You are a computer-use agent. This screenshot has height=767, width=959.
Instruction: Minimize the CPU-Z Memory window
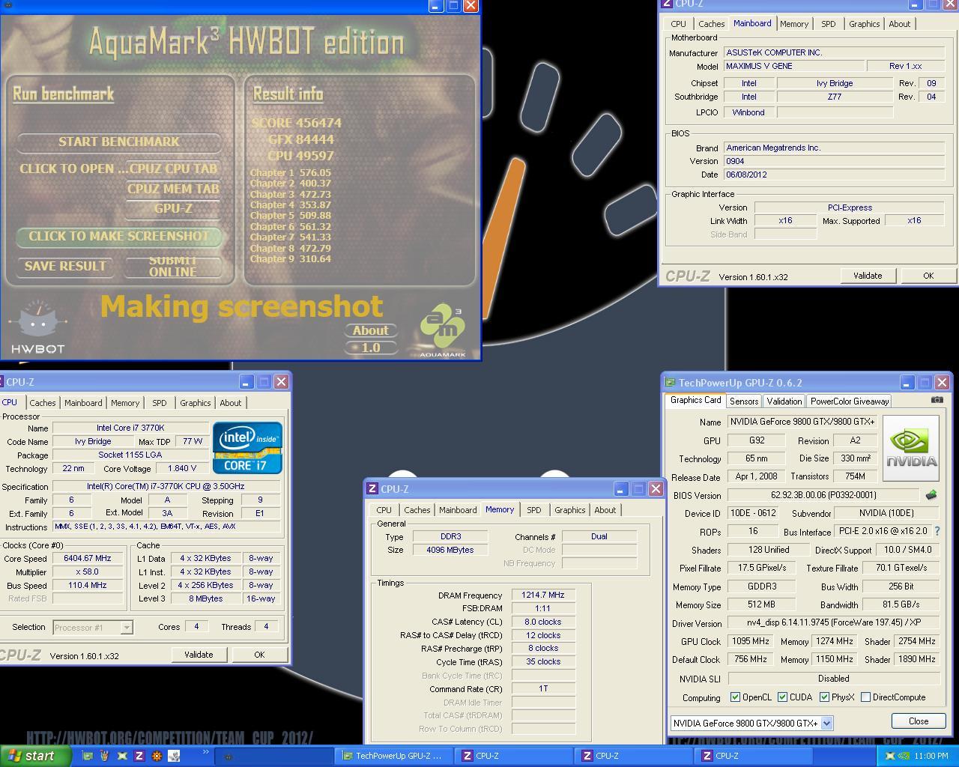(620, 489)
